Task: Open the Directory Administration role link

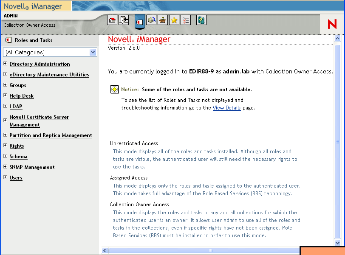Action: [40, 64]
